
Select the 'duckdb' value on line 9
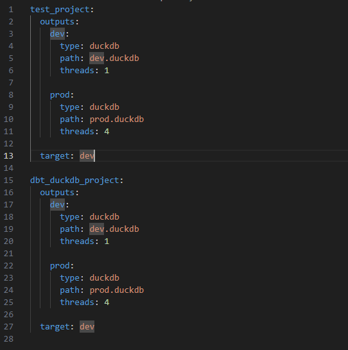click(105, 107)
